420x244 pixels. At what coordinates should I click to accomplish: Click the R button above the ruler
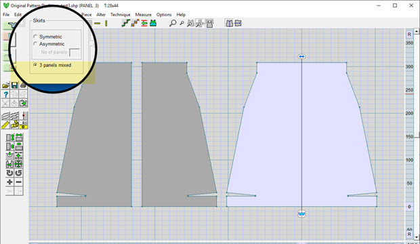[x=409, y=35]
